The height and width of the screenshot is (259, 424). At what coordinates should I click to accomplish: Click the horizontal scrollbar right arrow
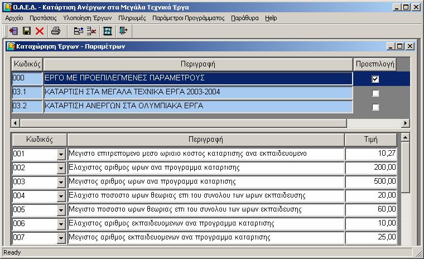406,123
